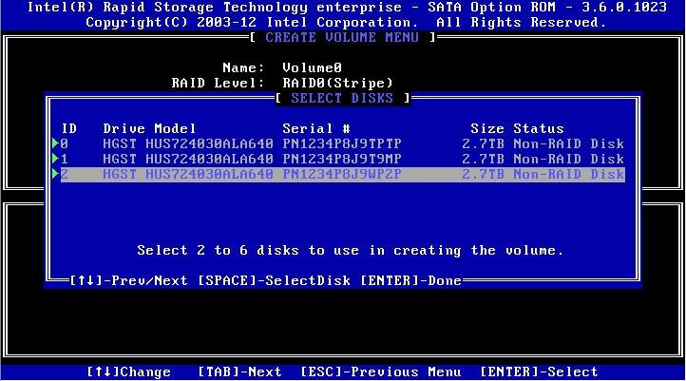Screen dimensions: 686x381
Task: Select disk row with serial PN1234P8J9T9MP
Action: click(342, 159)
